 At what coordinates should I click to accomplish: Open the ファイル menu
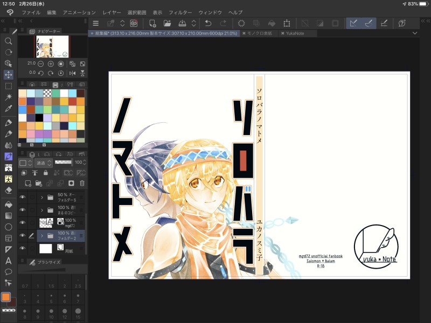coord(31,12)
